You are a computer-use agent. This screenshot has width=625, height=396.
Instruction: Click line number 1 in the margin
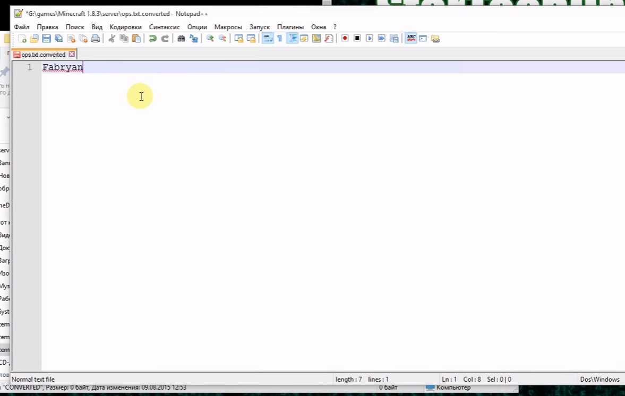pos(30,67)
